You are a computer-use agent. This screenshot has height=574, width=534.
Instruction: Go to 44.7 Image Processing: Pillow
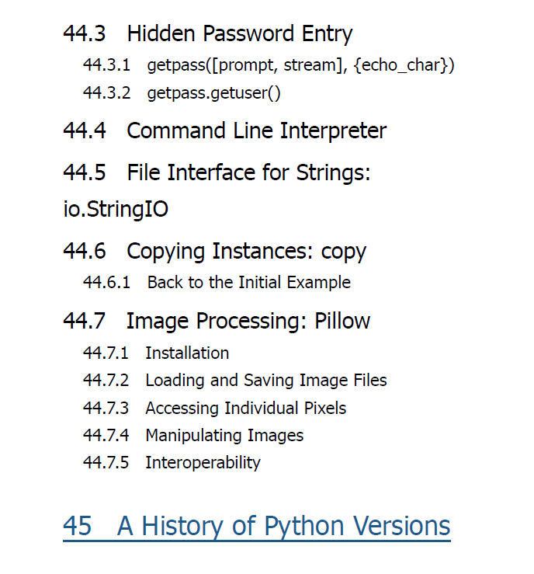pyautogui.click(x=217, y=321)
